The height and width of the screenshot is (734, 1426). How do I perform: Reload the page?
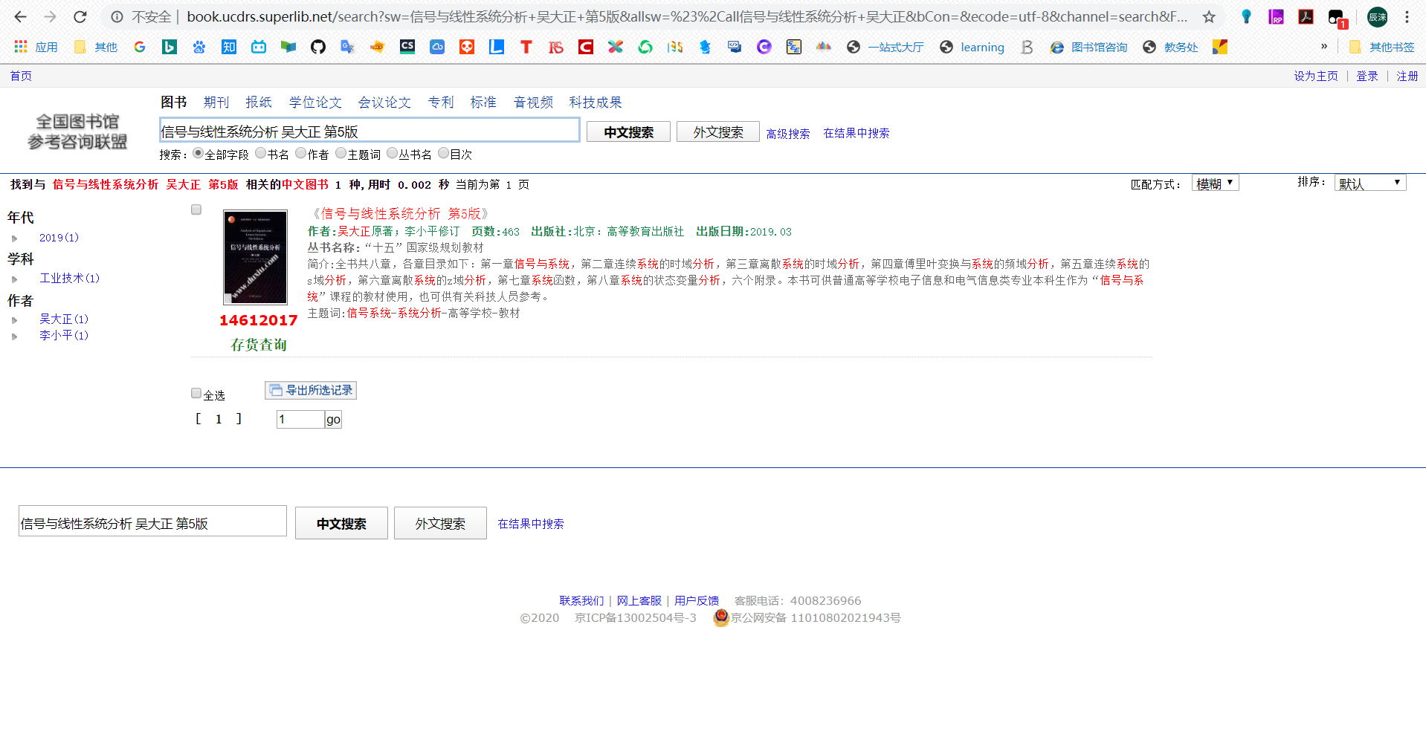coord(80,17)
